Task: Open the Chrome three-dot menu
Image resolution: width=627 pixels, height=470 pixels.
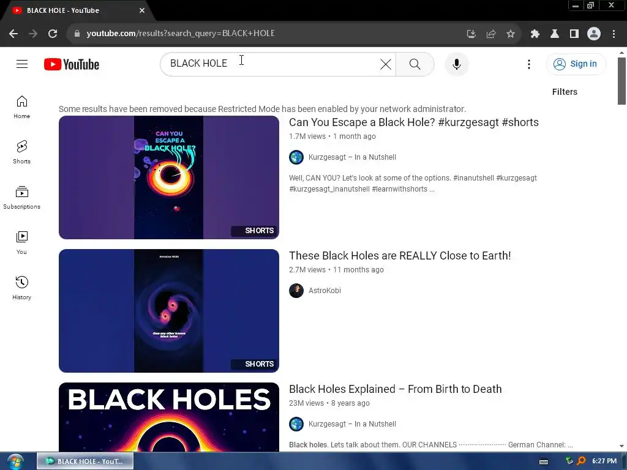Action: (x=614, y=34)
